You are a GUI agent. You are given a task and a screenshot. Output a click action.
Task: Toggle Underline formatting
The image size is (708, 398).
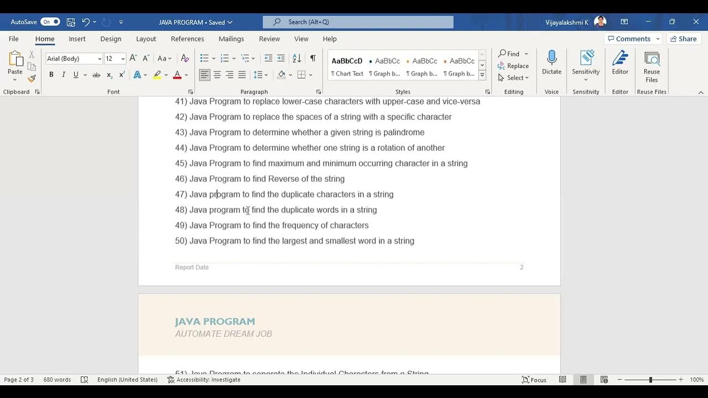tap(76, 75)
